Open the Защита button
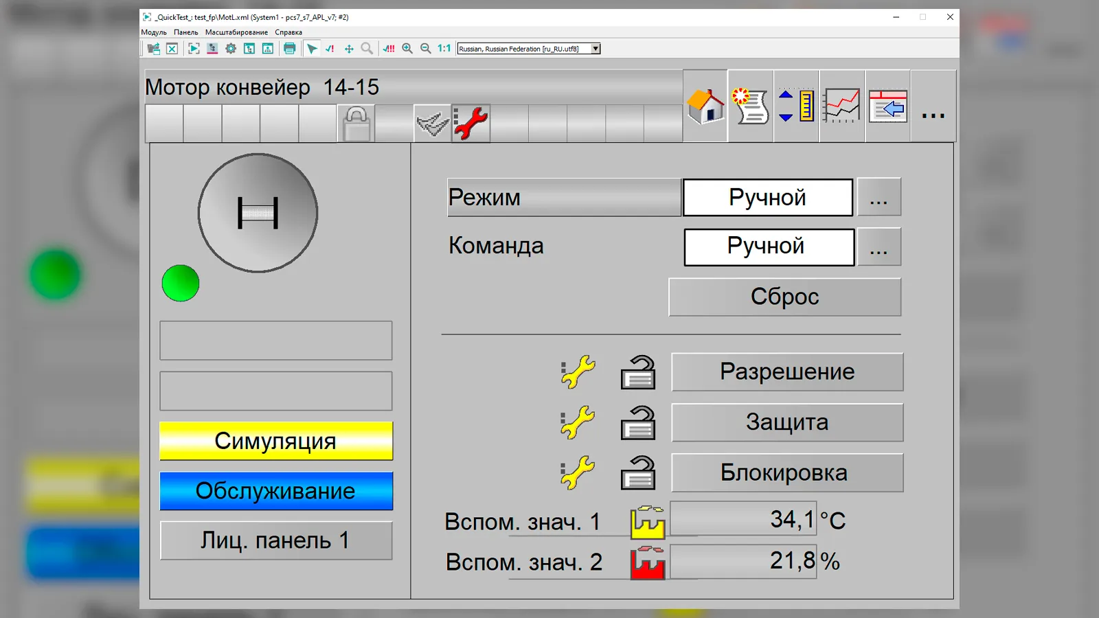 (787, 422)
